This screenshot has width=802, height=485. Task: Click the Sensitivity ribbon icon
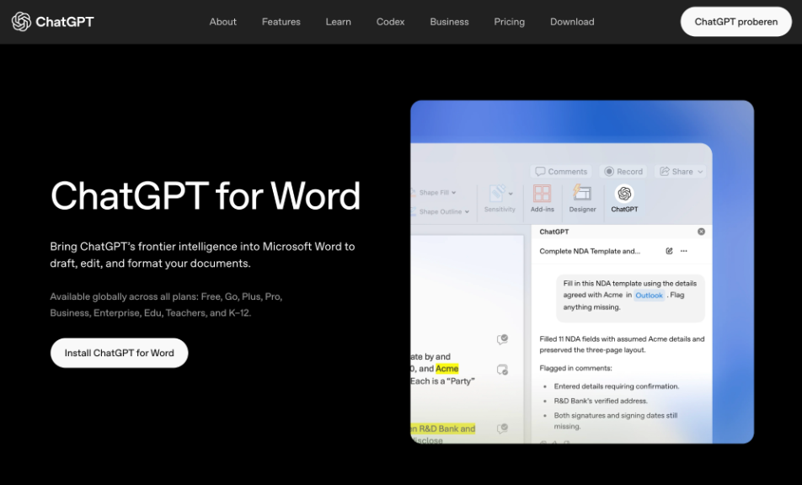click(x=497, y=194)
